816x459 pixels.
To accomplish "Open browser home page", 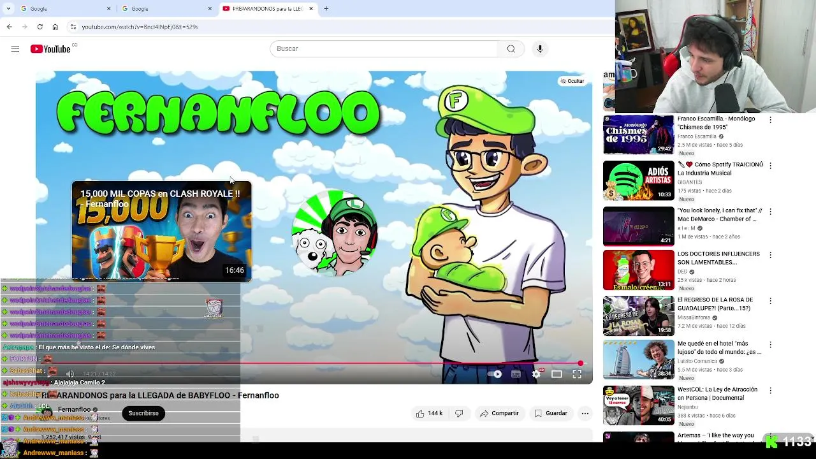I will (x=55, y=27).
